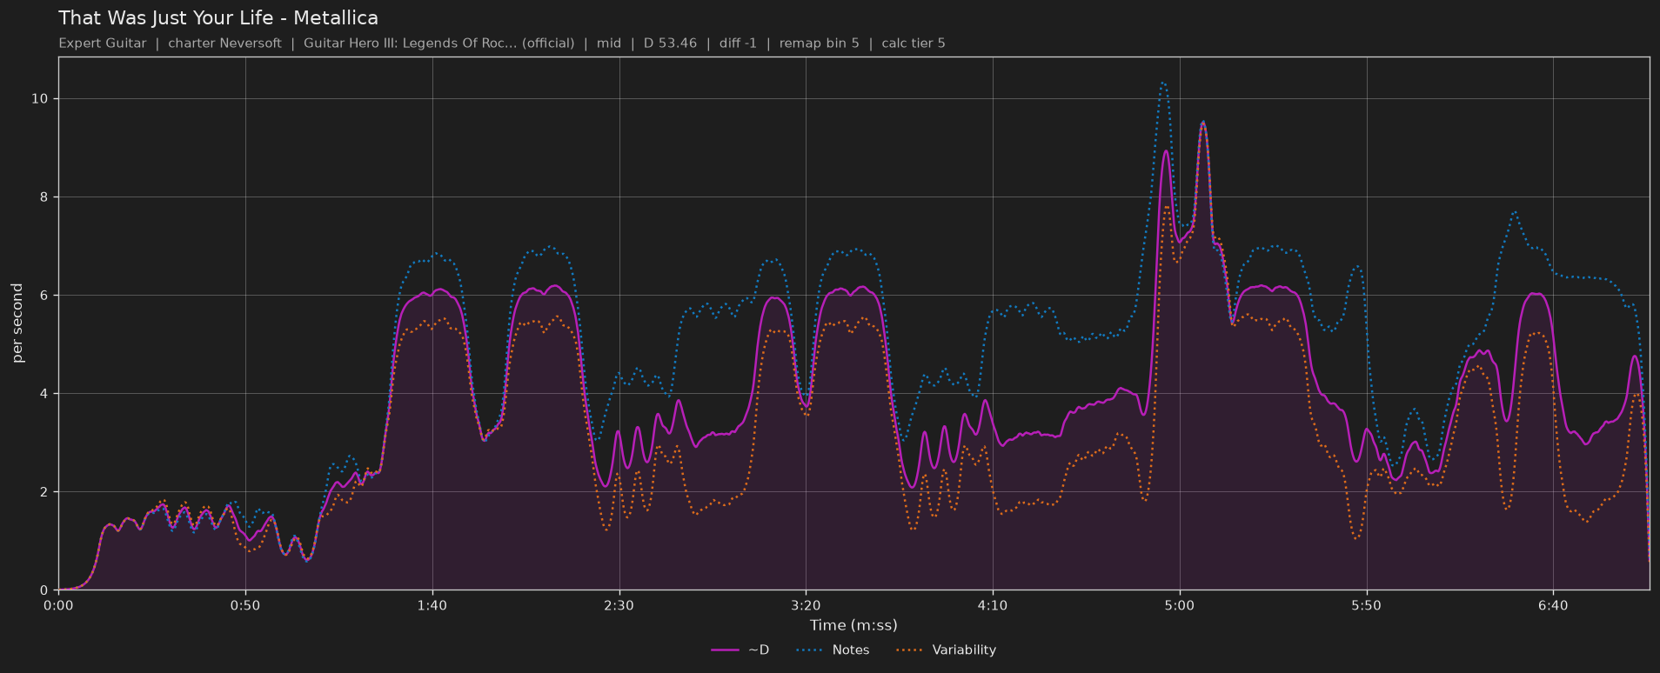
Task: Select the x-axis tick label '1:40'
Action: coord(432,605)
